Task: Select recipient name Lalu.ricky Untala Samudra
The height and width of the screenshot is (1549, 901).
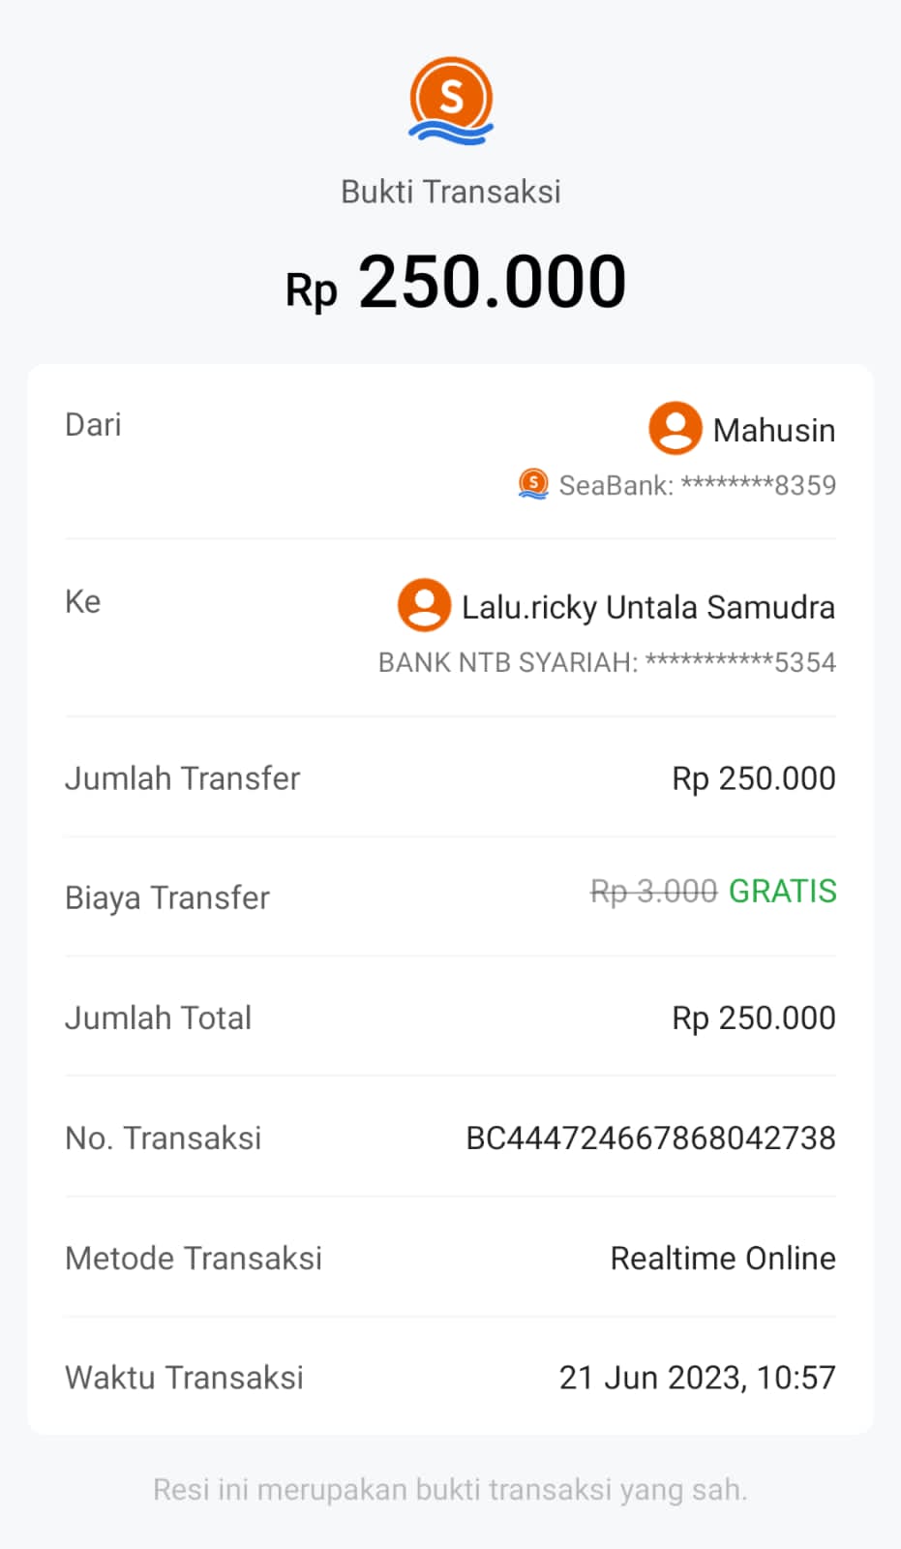Action: click(x=647, y=607)
